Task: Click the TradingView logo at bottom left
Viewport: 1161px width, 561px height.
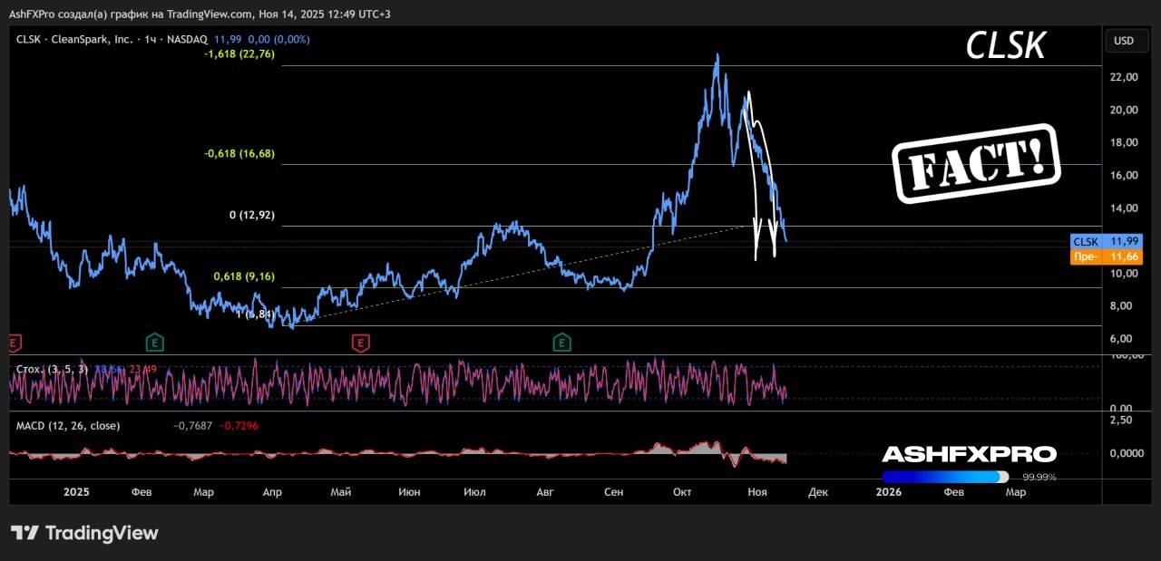Action: (x=84, y=533)
